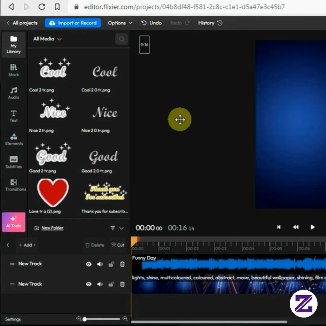This screenshot has height=326, width=326.
Task: Zoom out the timeline
Action: [78, 319]
